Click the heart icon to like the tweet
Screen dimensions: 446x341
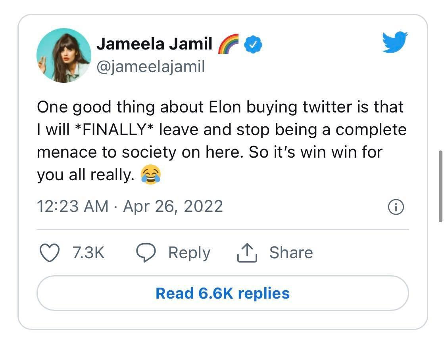tap(50, 252)
